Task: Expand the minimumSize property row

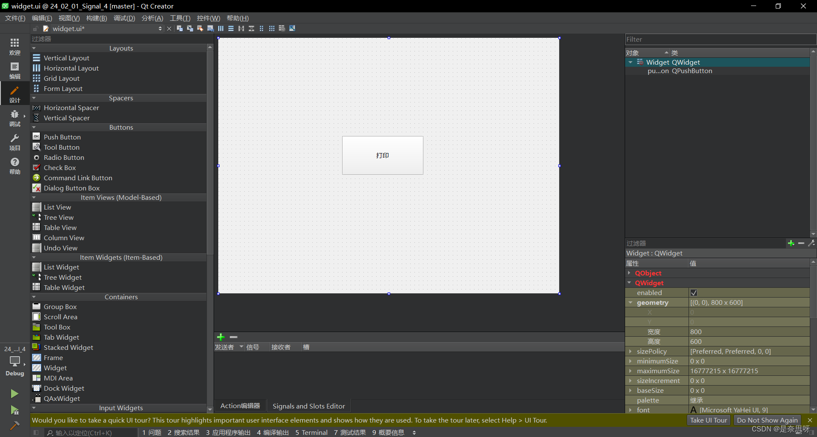Action: click(630, 361)
